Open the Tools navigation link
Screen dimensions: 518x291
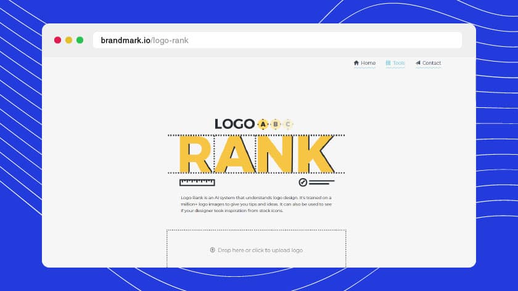(395, 63)
